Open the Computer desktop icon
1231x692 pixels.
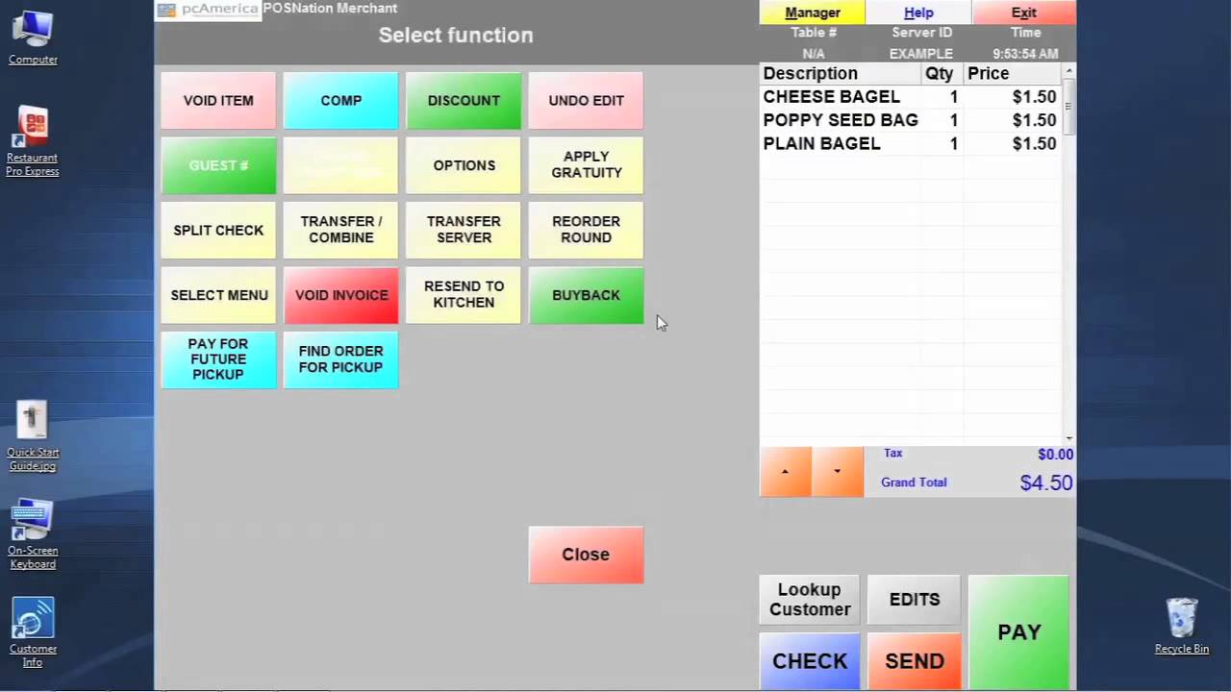click(33, 38)
